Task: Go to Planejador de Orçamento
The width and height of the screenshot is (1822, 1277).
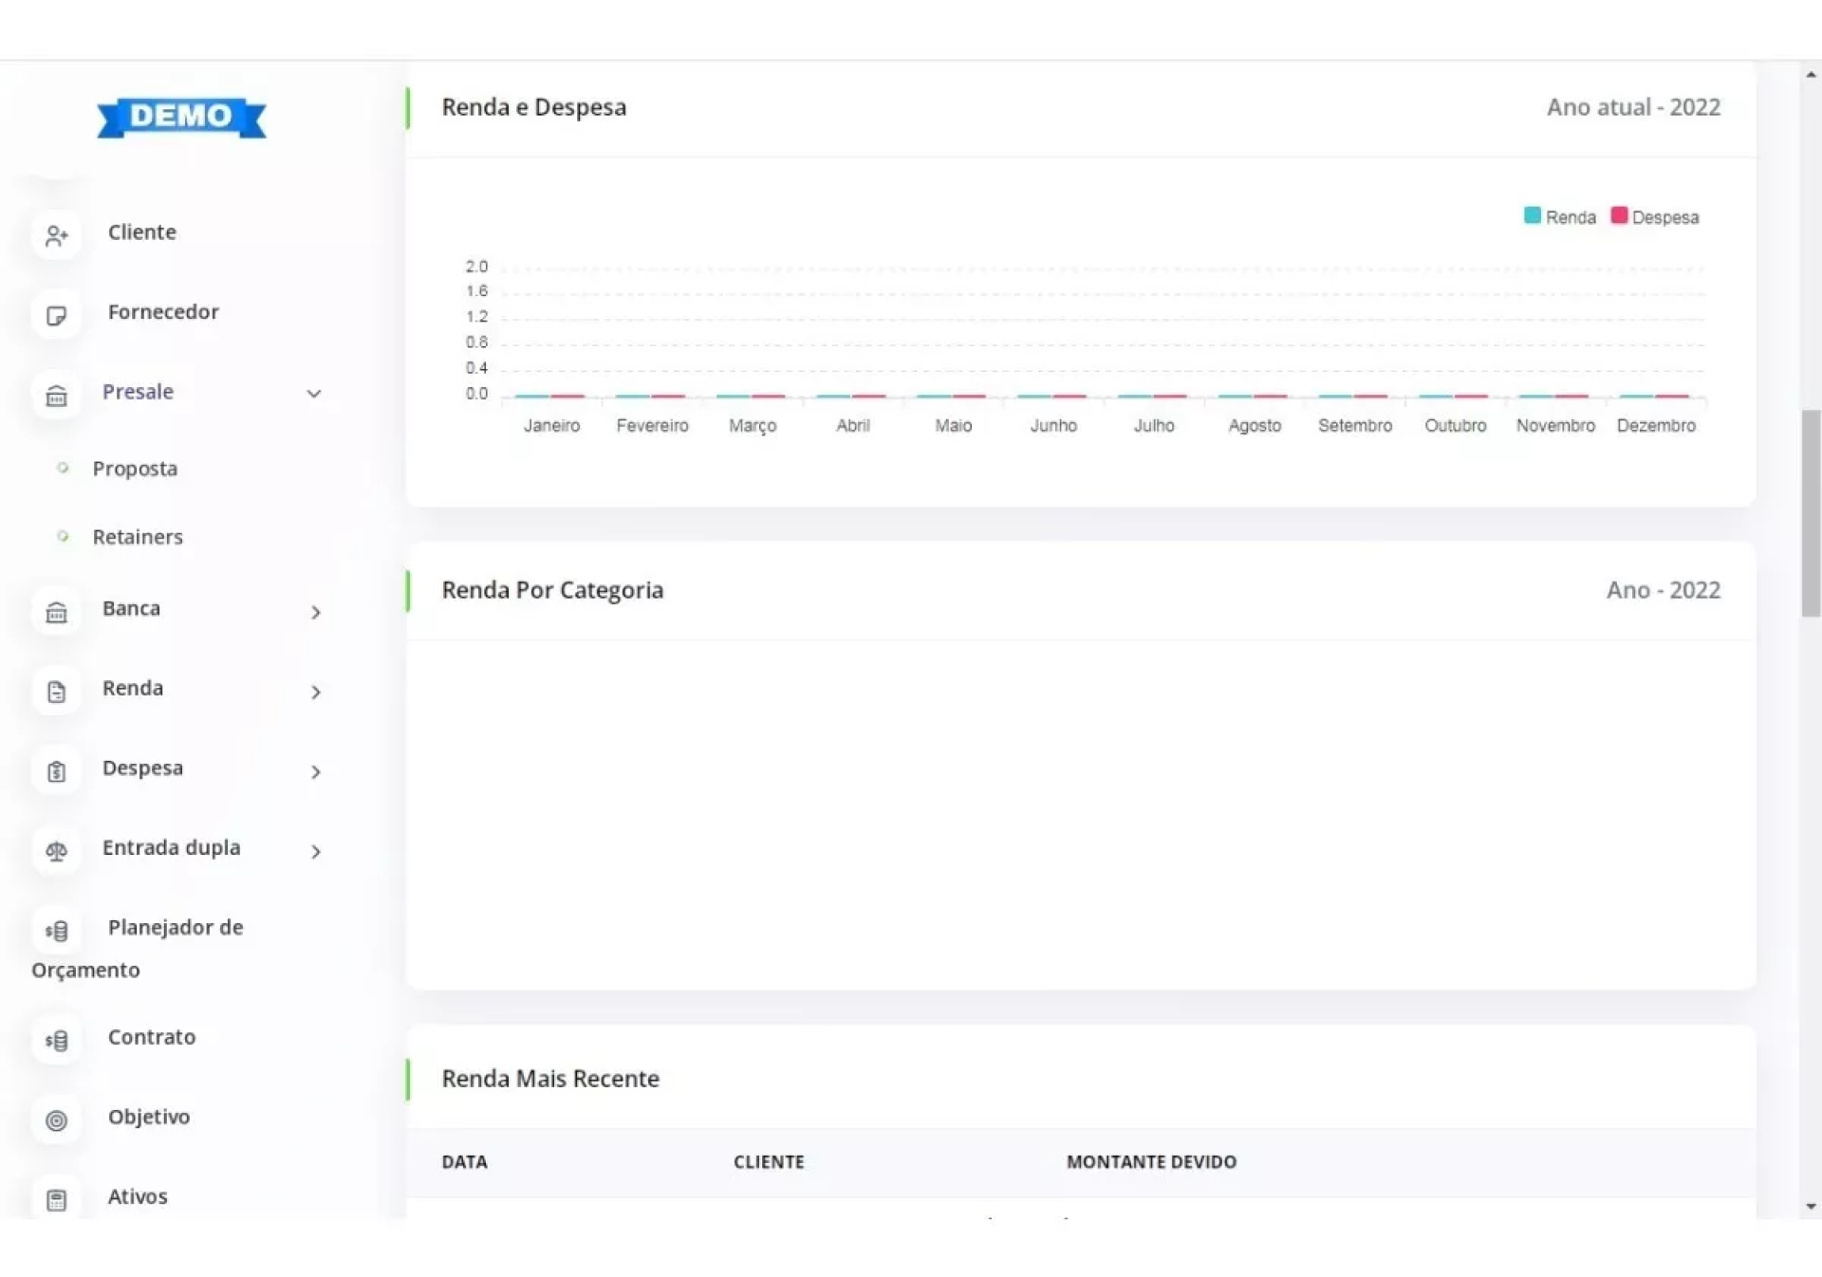Action: click(175, 928)
